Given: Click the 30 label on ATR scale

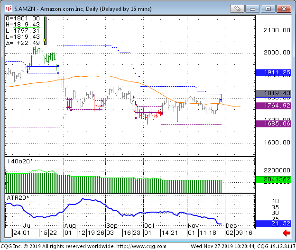Looking at the screenshot, I should click(x=275, y=213).
